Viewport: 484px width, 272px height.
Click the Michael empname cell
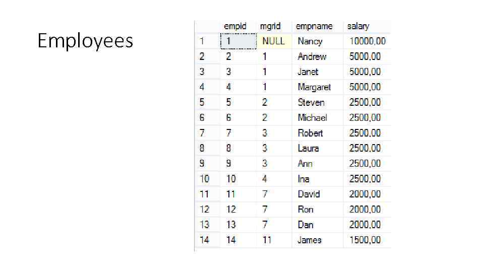[x=312, y=117]
